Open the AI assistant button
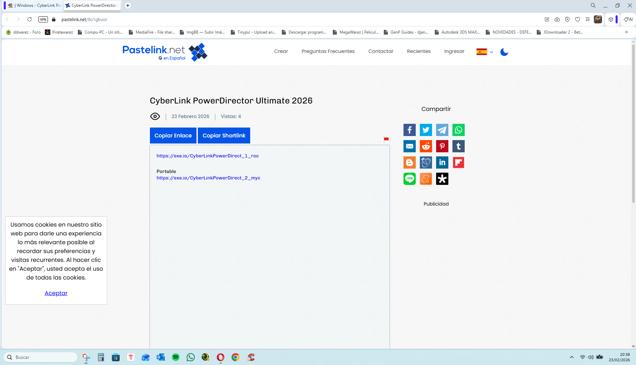 (x=628, y=19)
